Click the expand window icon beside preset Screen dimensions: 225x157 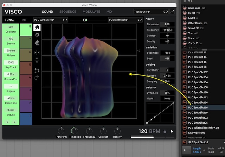(x=172, y=12)
